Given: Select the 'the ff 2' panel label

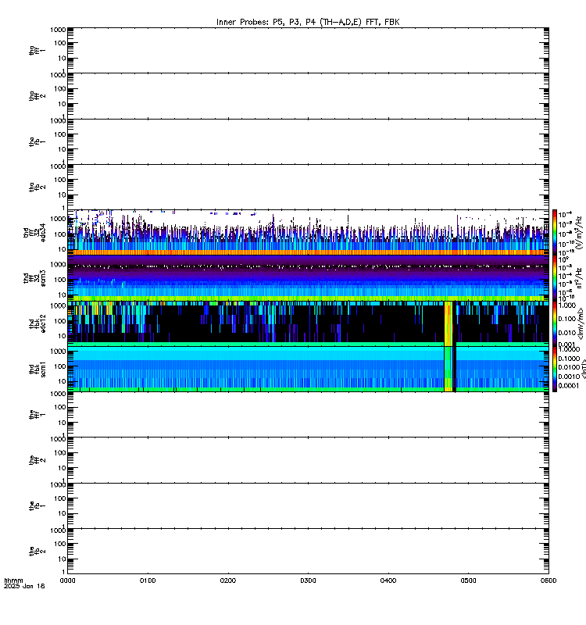Looking at the screenshot, I should (37, 460).
